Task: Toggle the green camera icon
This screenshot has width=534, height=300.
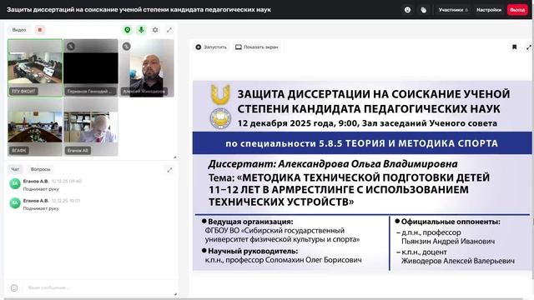Action: (x=128, y=30)
